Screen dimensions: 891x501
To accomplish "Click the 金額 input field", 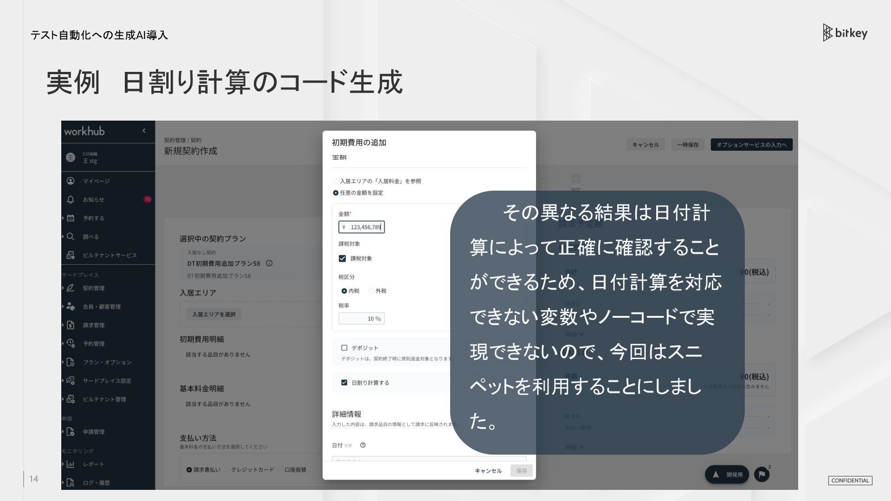I will pyautogui.click(x=362, y=227).
